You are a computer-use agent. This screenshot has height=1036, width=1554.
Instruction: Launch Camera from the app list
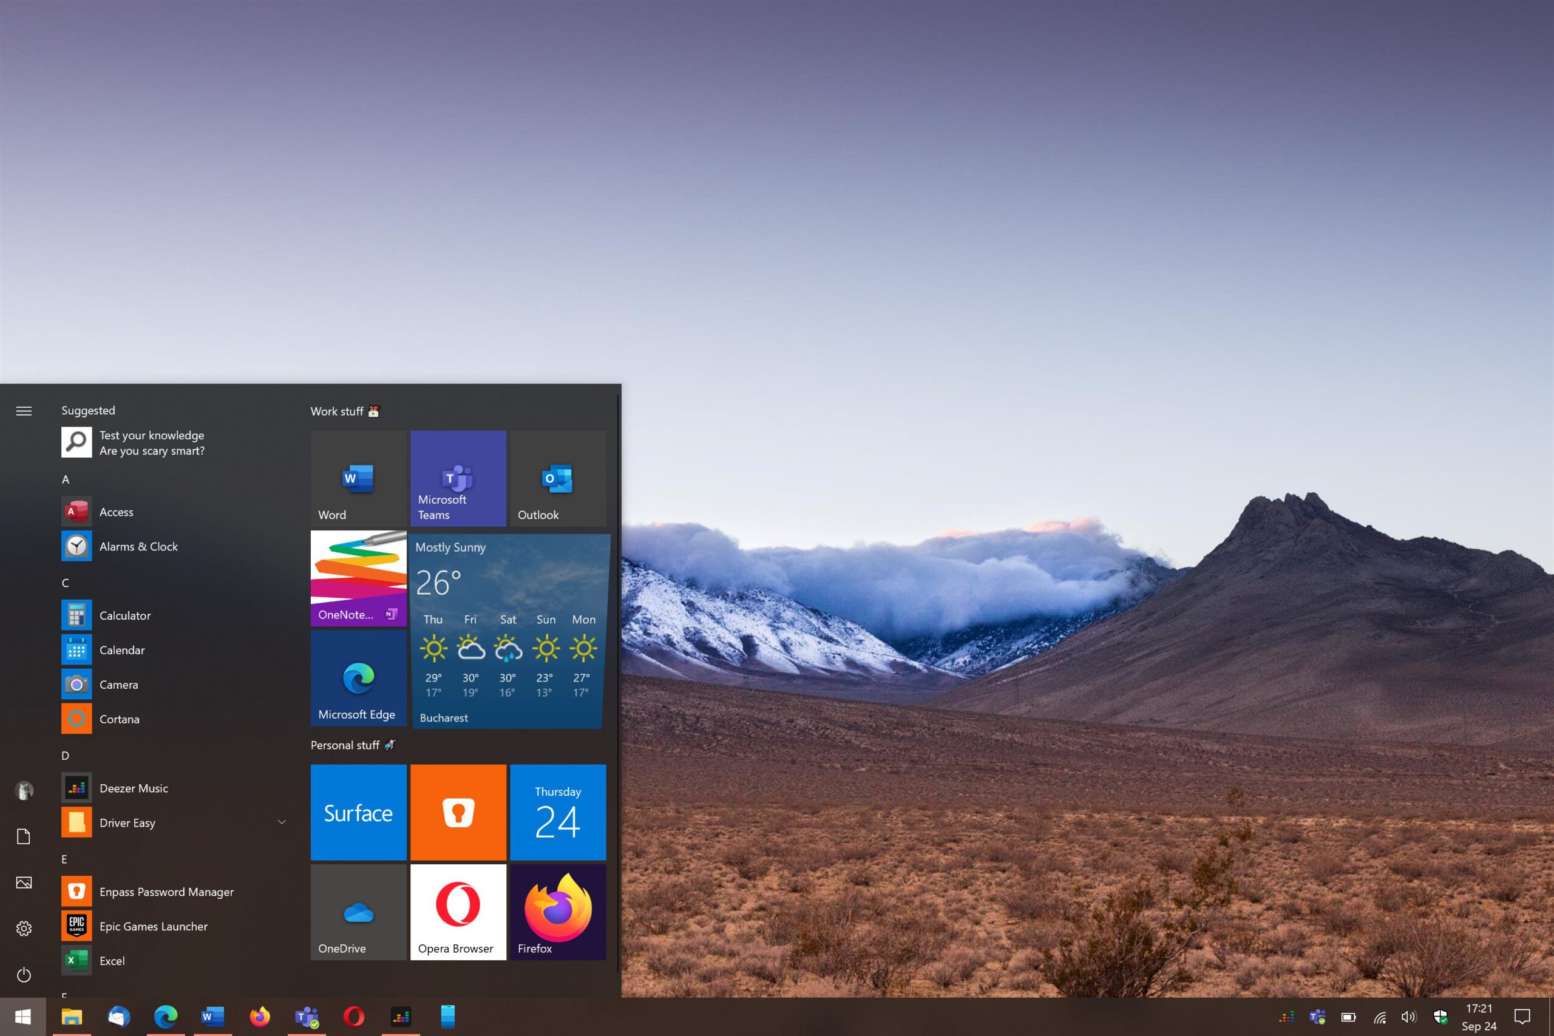point(176,685)
